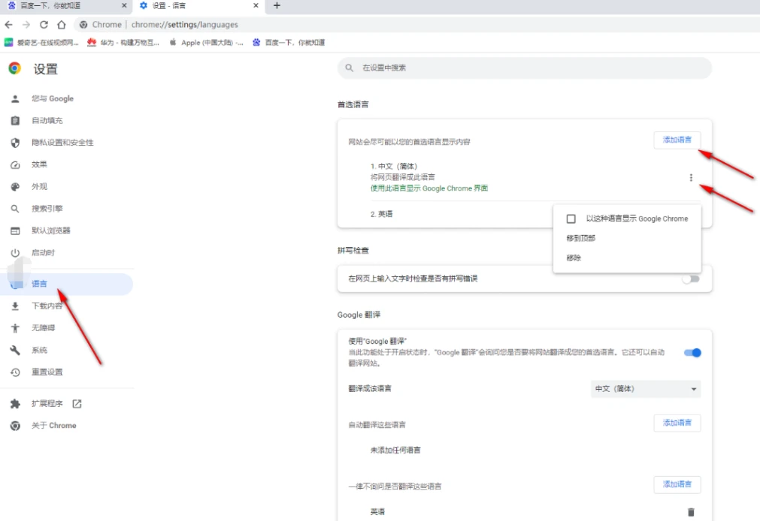Click the clipboard icon for 自动填充
Image resolution: width=760 pixels, height=521 pixels.
[x=15, y=121]
